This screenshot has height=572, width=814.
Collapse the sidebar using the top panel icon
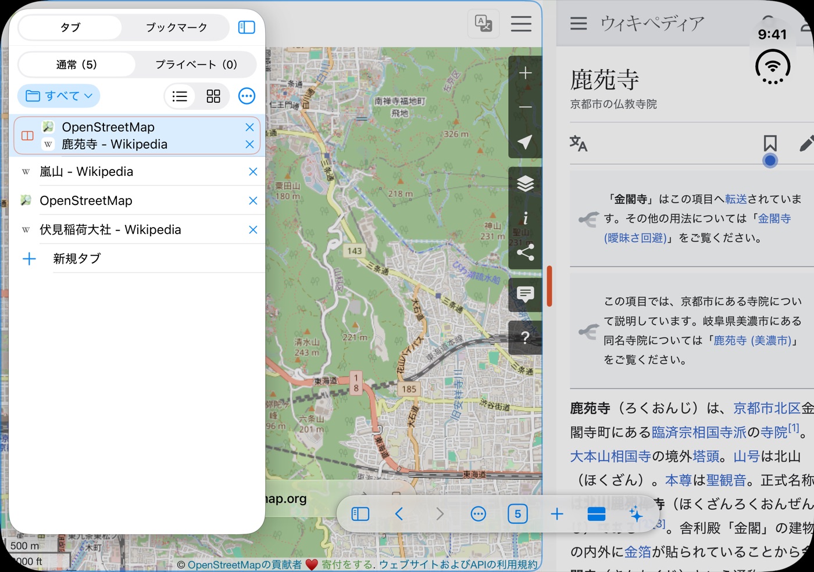pyautogui.click(x=247, y=27)
